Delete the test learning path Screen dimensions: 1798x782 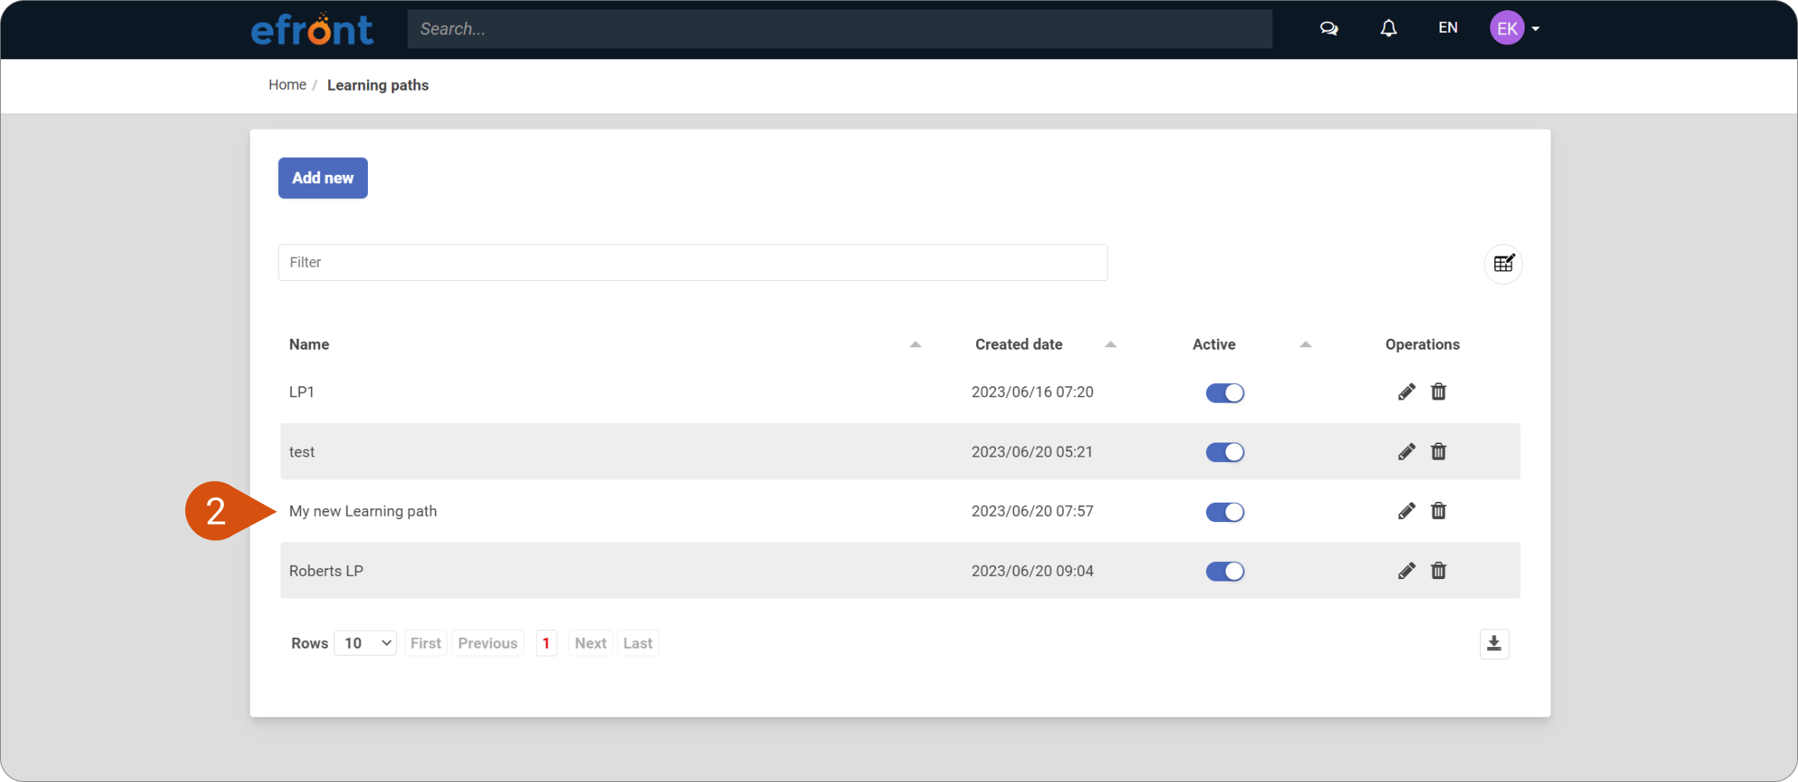point(1438,452)
